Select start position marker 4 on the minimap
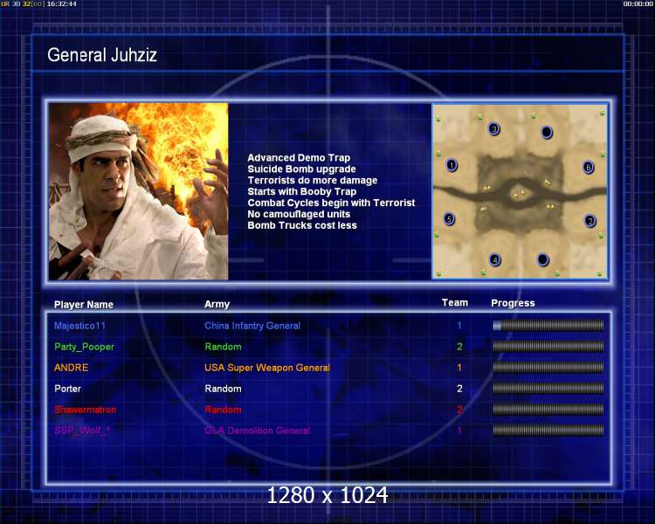This screenshot has width=655, height=524. pos(495,260)
